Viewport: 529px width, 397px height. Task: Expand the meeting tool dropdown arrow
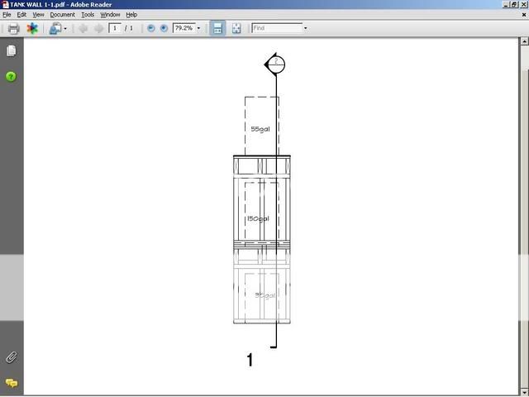point(65,28)
